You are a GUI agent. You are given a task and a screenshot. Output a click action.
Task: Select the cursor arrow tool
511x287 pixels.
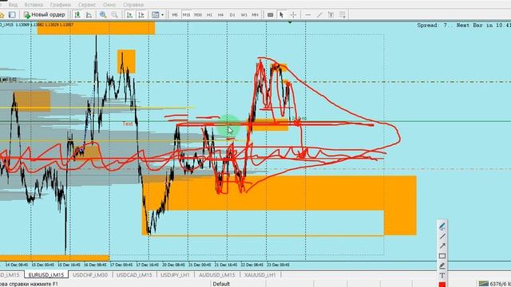tap(282, 14)
